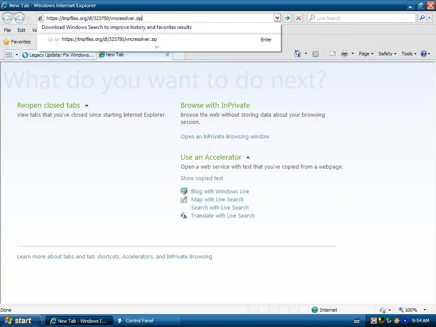Click the 9:54 AM clock
436x327 pixels.
coord(420,321)
